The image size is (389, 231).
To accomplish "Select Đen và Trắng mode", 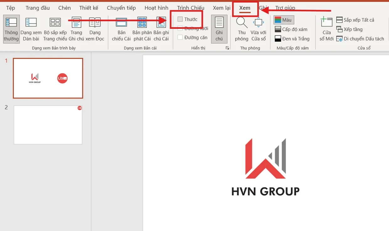I will coord(292,39).
